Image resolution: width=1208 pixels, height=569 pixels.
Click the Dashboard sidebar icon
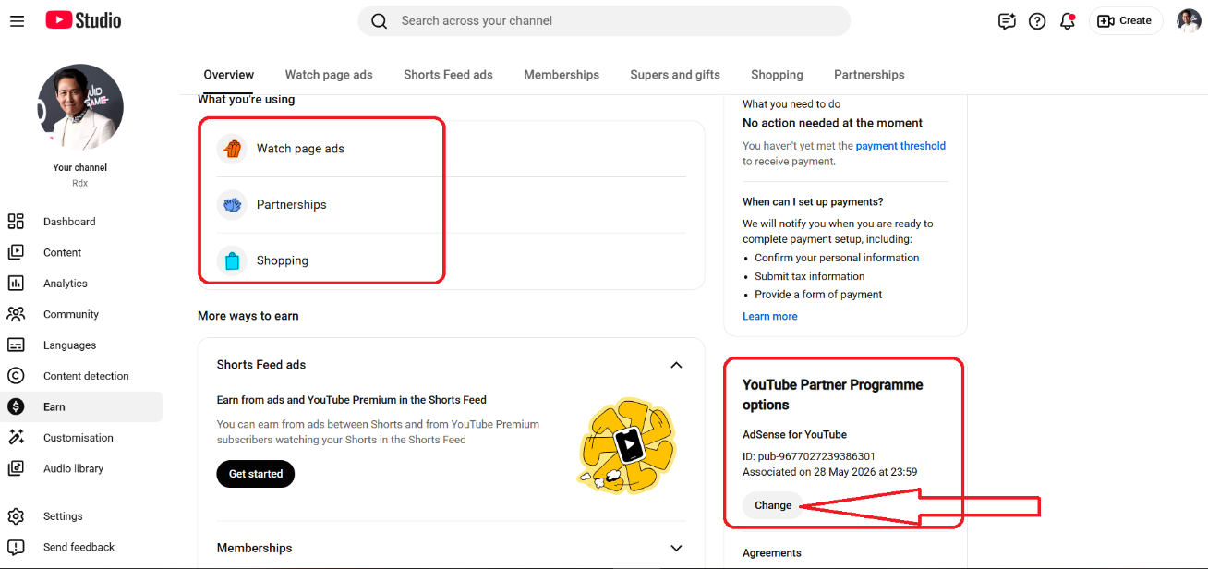[16, 222]
